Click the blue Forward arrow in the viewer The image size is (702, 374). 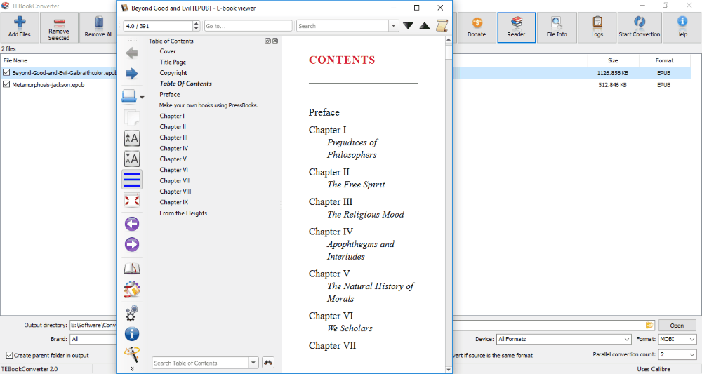[x=132, y=74]
